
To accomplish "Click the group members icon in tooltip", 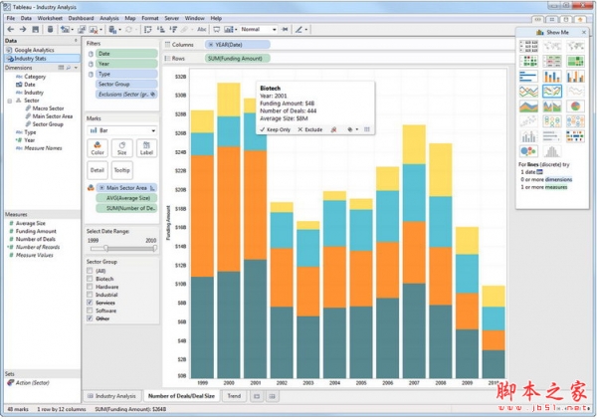I will tap(334, 130).
